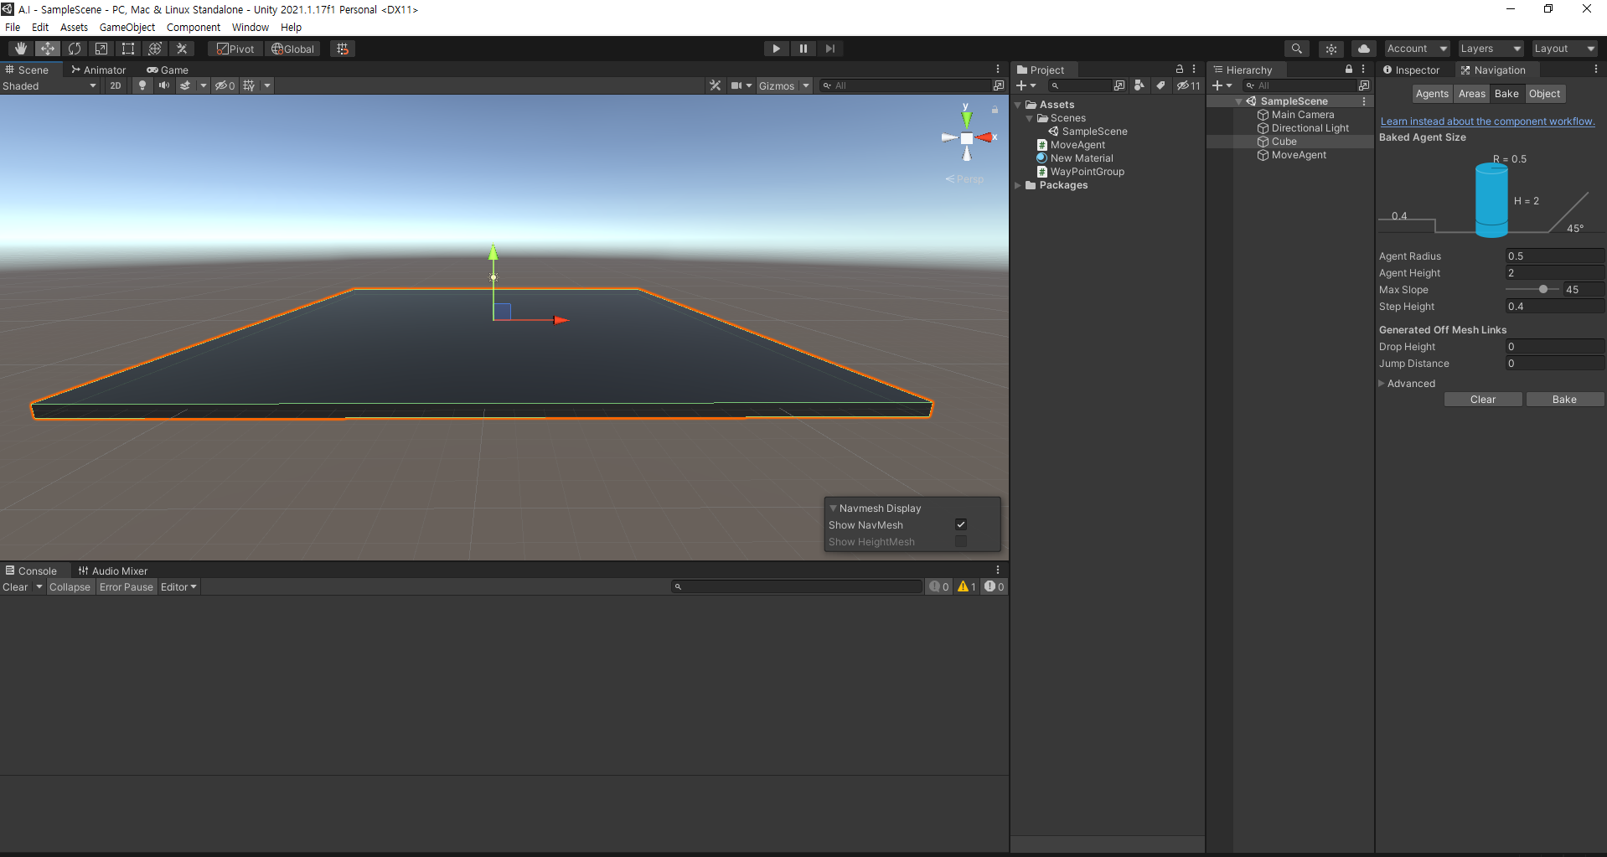
Task: Uncheck the Show NavMesh checkbox
Action: pos(961,524)
